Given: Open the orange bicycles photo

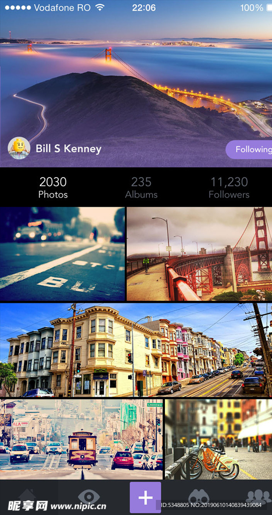Looking at the screenshot, I should pos(218,439).
